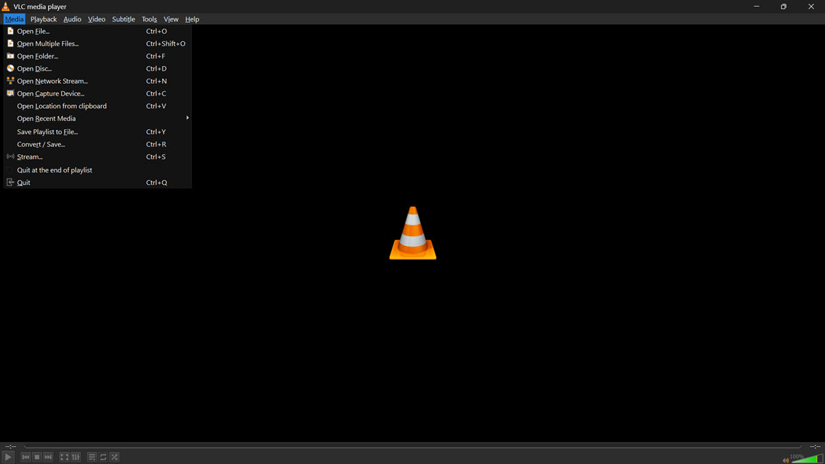
Task: Close the open Media menu
Action: point(14,19)
